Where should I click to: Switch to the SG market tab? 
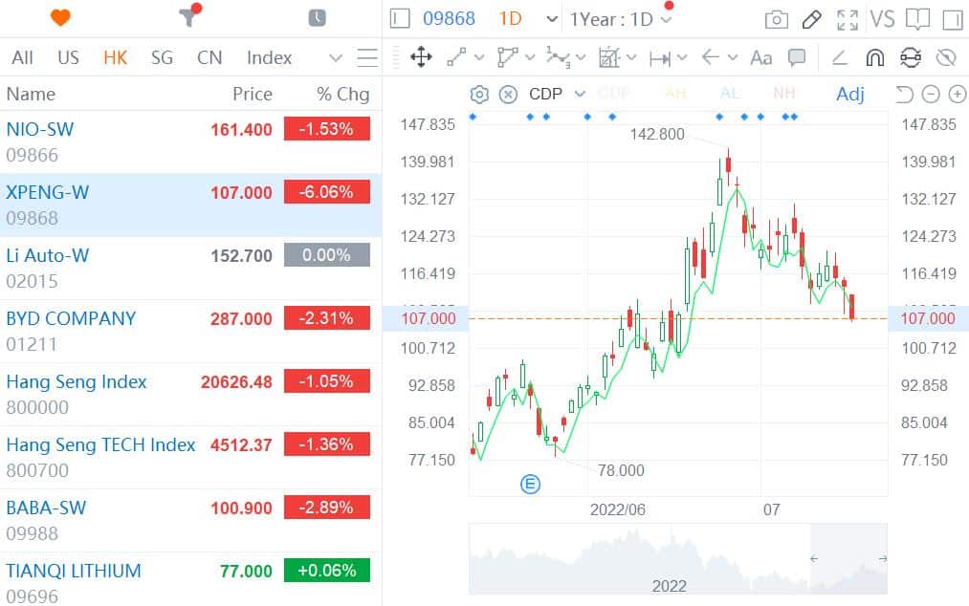tap(162, 57)
